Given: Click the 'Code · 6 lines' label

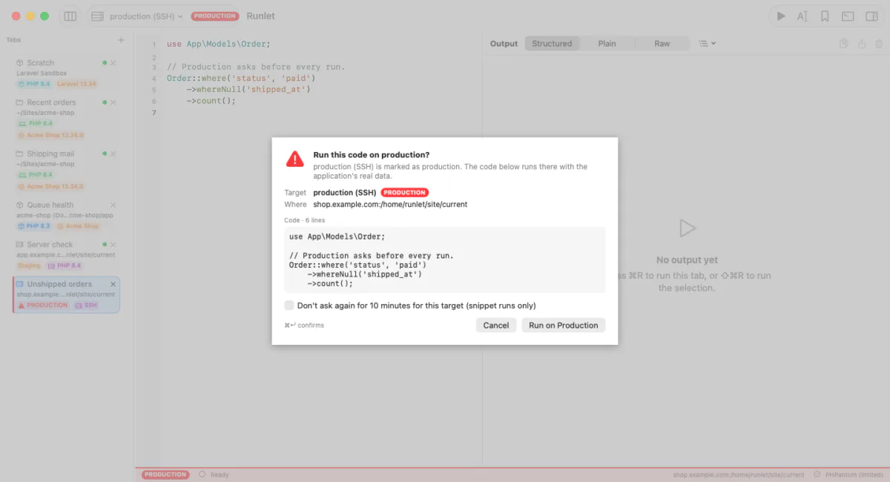Looking at the screenshot, I should tap(305, 220).
